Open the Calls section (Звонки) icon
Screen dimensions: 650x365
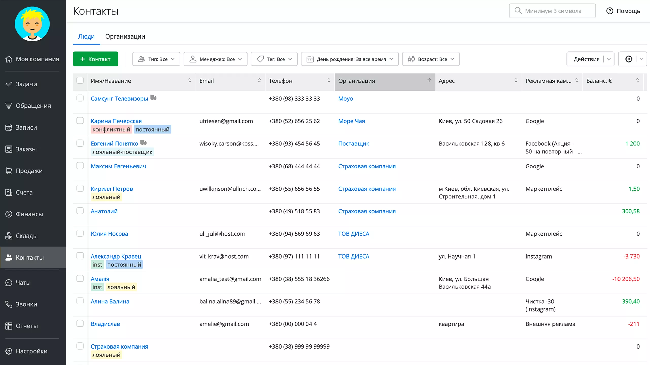click(x=9, y=304)
